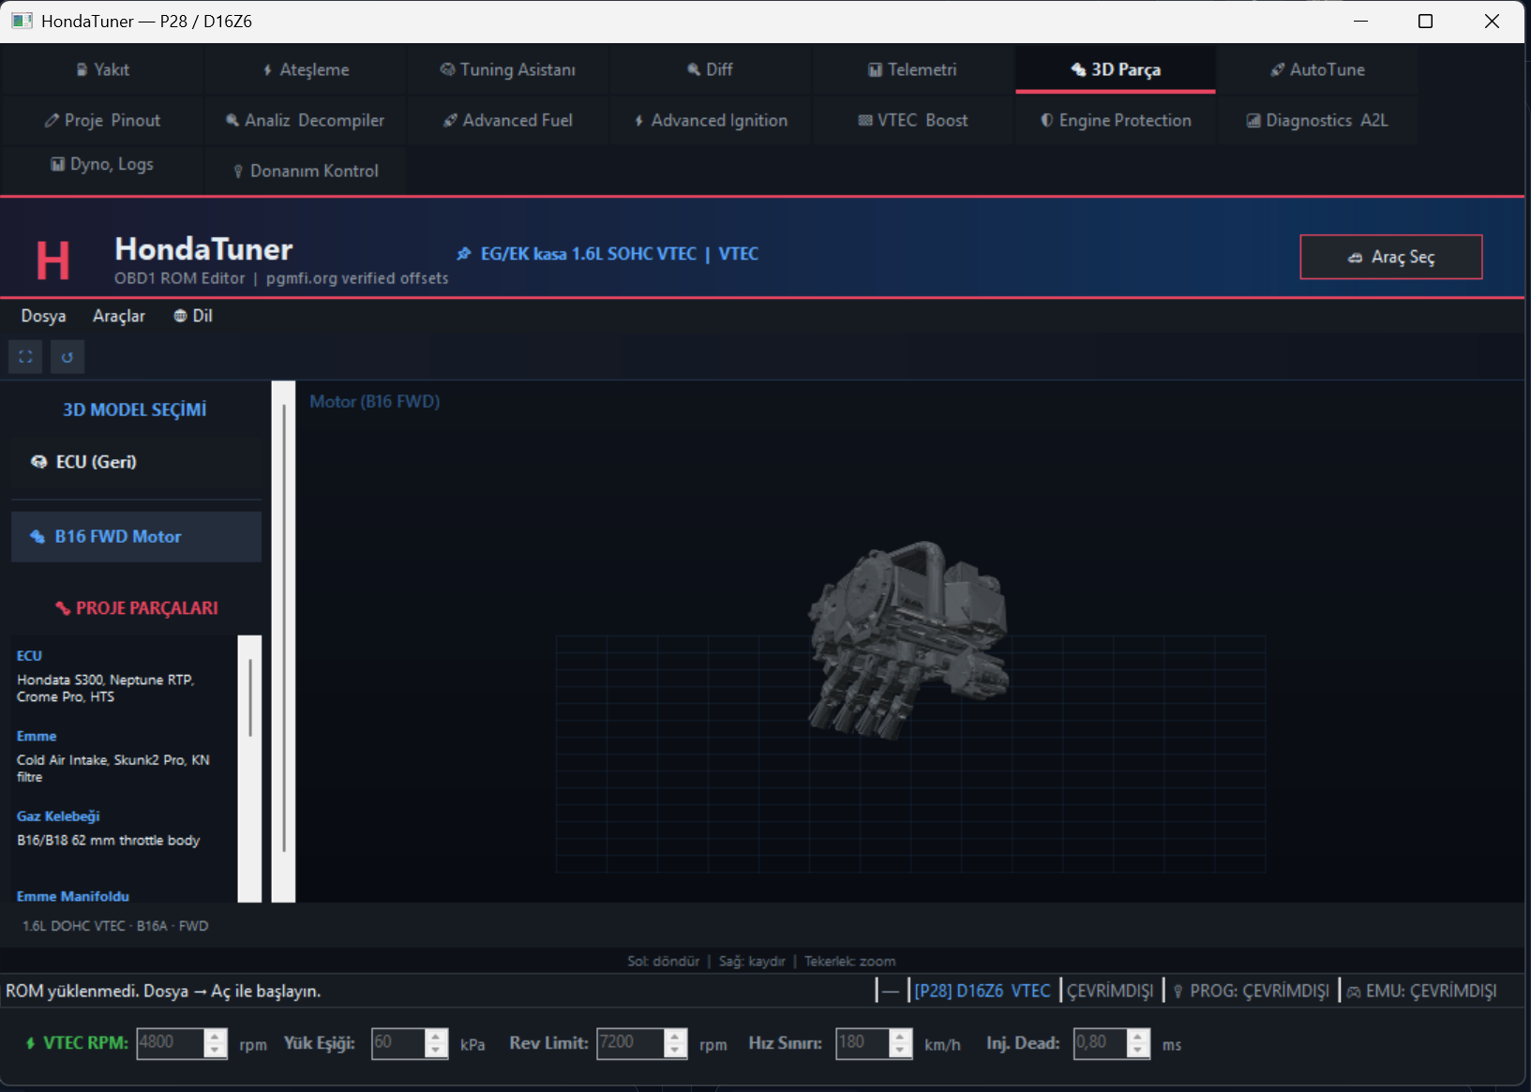
Task: Click the 3D engine model in the viewport
Action: (x=908, y=639)
